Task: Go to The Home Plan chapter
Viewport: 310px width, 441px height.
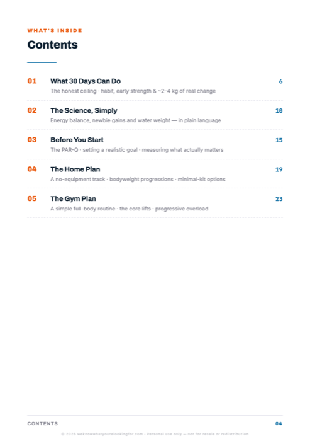Action: [75, 169]
